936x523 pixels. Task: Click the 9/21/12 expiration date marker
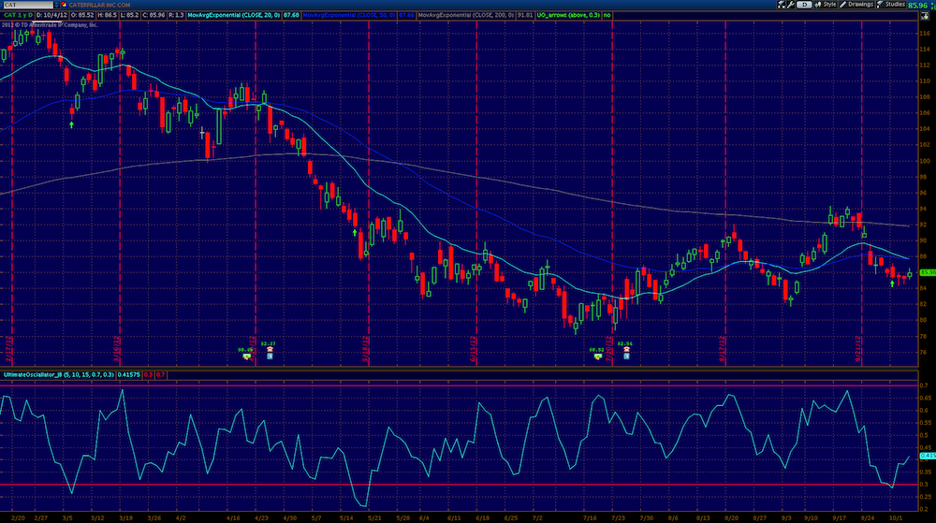[858, 350]
